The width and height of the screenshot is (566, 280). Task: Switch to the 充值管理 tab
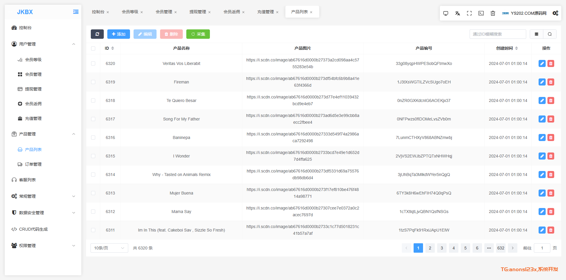coord(265,12)
